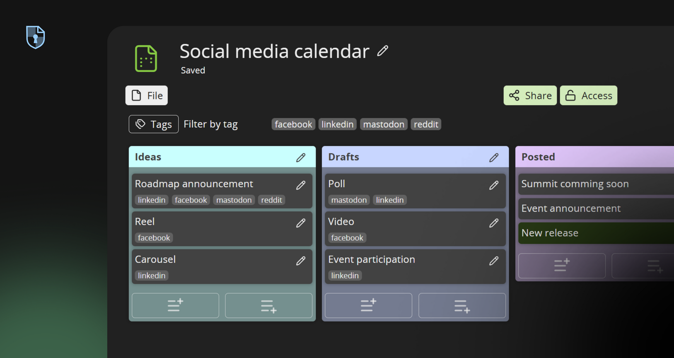The width and height of the screenshot is (674, 358).
Task: Open the Tags view option
Action: pos(154,124)
